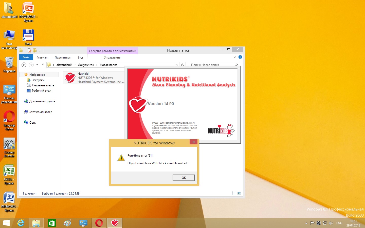Go back using Explorer's back arrow
Image resolution: width=365 pixels, height=228 pixels.
[24, 65]
